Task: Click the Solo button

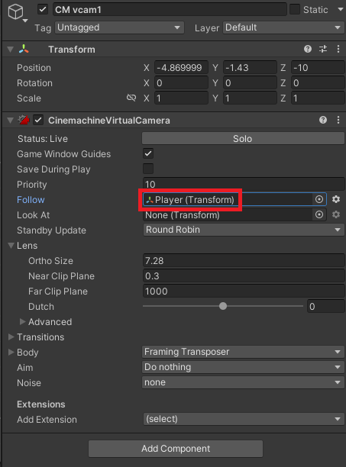Action: point(243,138)
